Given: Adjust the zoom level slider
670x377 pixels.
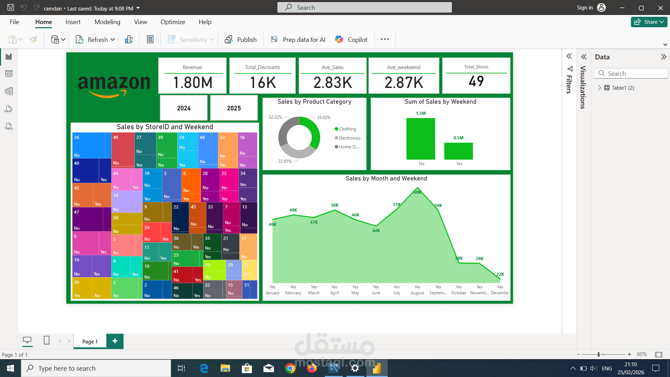Looking at the screenshot, I should [598, 354].
